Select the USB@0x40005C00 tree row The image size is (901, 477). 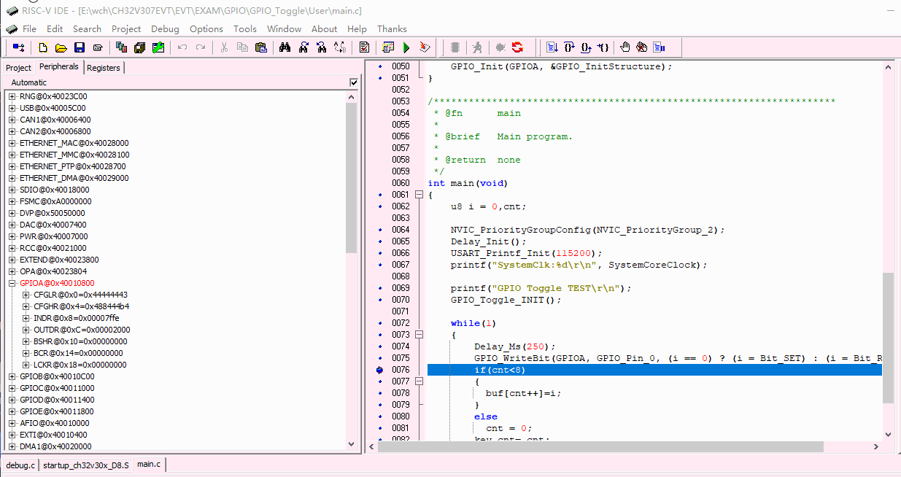point(53,108)
